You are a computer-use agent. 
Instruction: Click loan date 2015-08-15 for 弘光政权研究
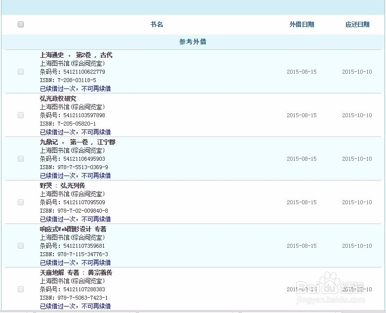[x=301, y=115]
